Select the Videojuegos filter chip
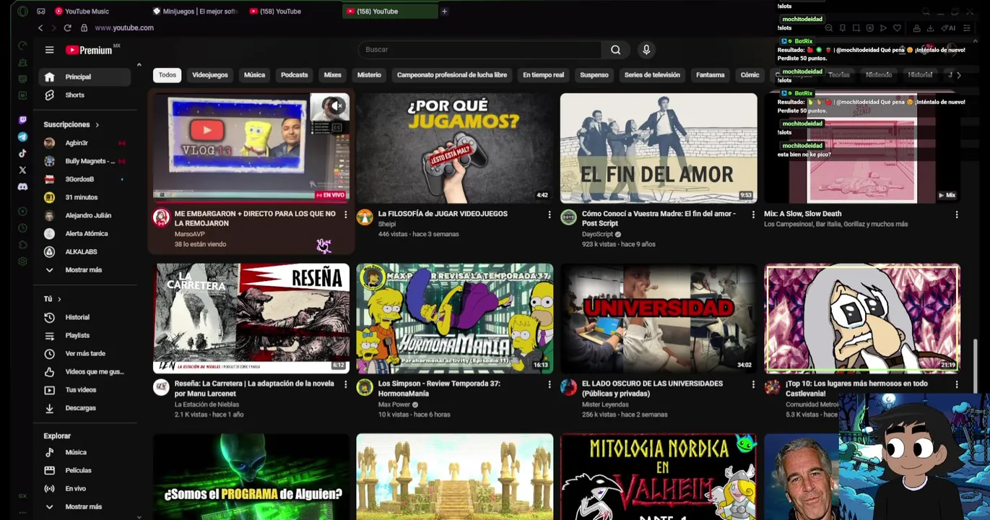The width and height of the screenshot is (990, 520). [210, 75]
